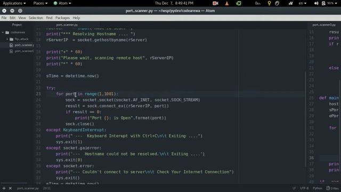This screenshot has width=341, height=192.
Task: Click the clock showing Thu Dec 7
Action: coord(174,3)
